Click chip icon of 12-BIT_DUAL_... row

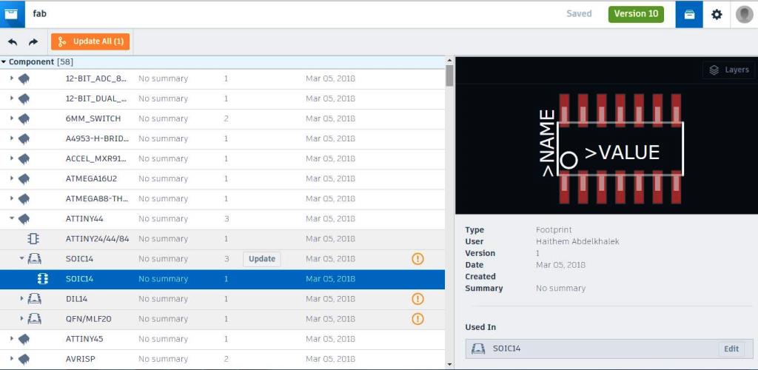tap(24, 98)
